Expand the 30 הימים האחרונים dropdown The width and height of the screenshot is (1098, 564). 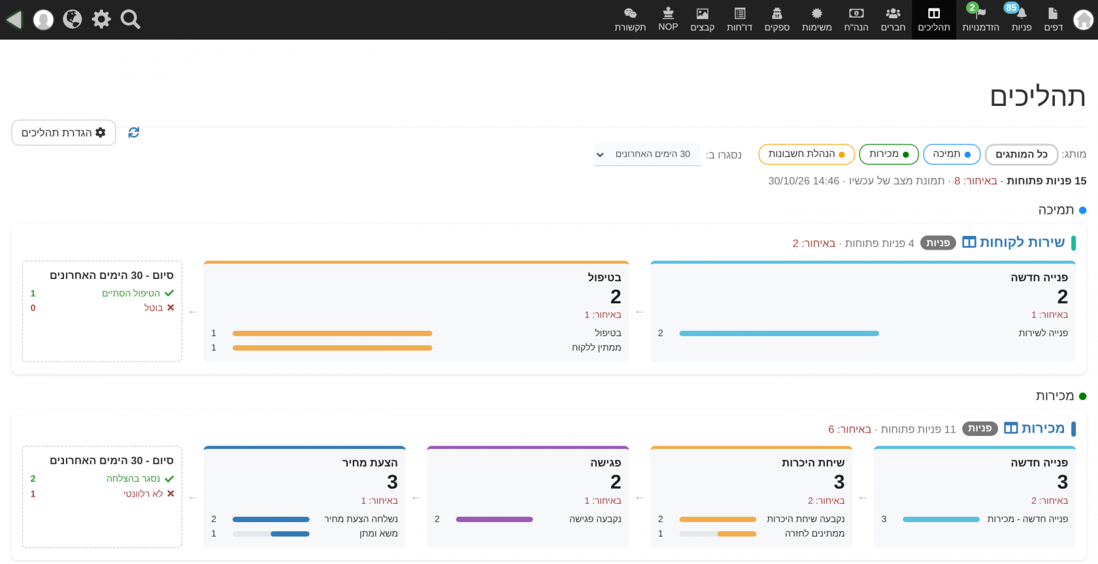(x=647, y=154)
